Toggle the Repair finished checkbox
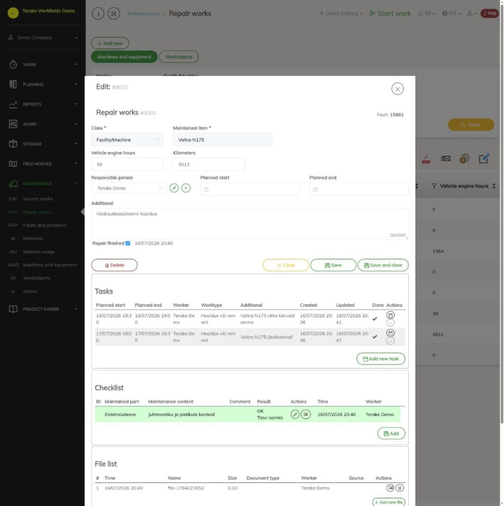 [x=128, y=243]
